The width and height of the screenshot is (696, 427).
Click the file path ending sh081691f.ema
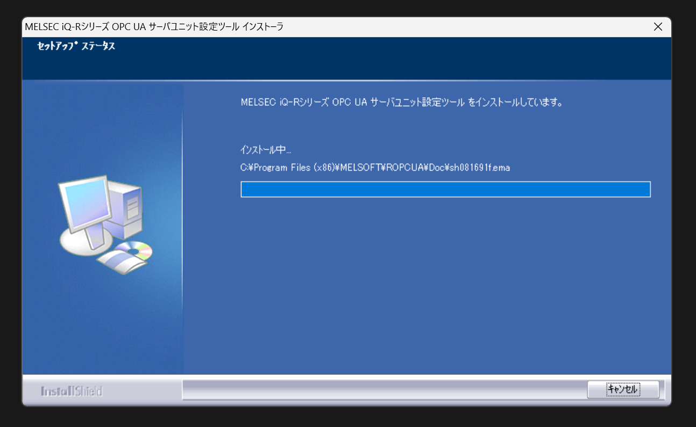(x=375, y=168)
